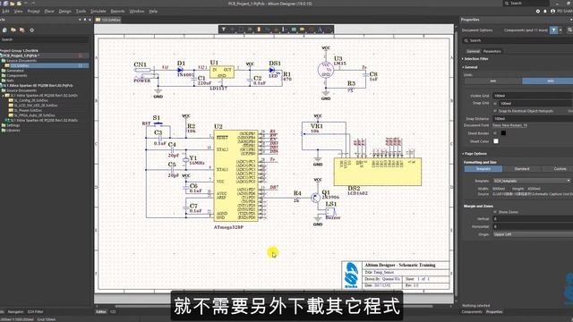Click the Standard formatting button
The height and width of the screenshot is (322, 573).
pyautogui.click(x=522, y=169)
